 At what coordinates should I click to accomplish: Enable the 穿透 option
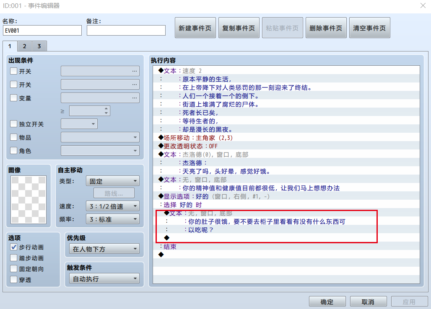click(13, 280)
